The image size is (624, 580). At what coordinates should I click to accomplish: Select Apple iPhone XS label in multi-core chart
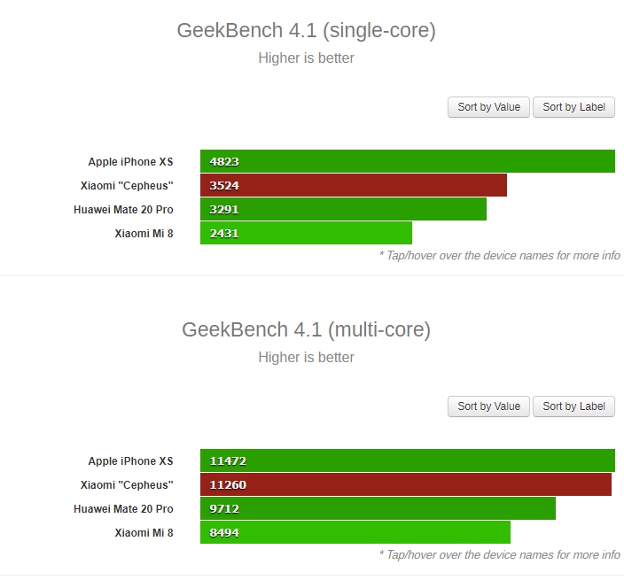click(130, 461)
